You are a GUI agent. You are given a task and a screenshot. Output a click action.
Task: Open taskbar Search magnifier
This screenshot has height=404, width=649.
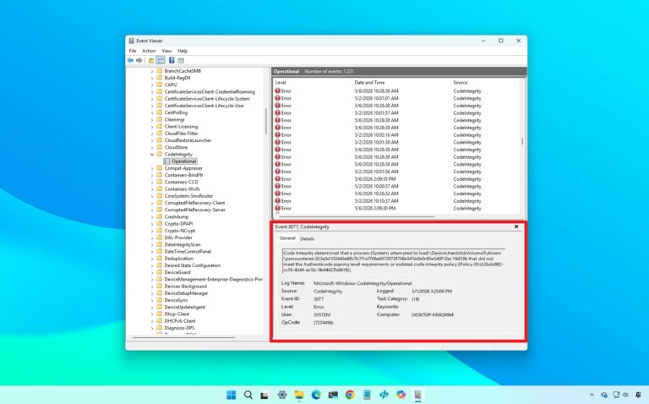tap(248, 395)
